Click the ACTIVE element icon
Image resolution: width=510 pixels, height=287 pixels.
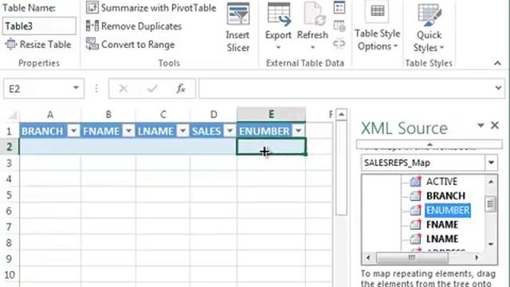click(x=416, y=181)
